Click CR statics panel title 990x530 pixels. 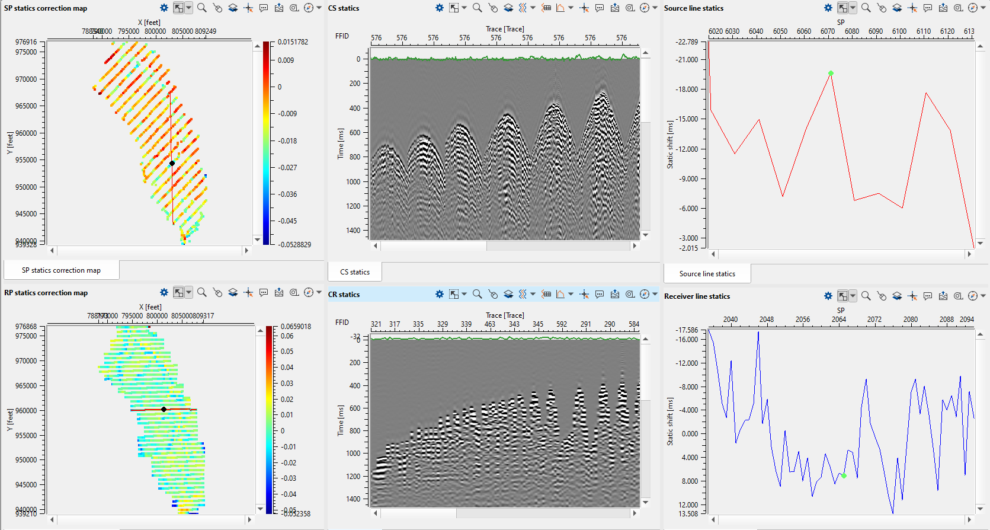point(344,295)
